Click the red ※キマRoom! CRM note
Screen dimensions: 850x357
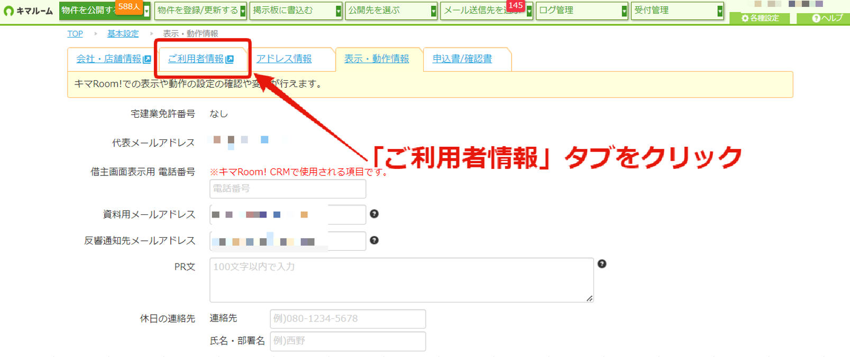click(x=299, y=172)
